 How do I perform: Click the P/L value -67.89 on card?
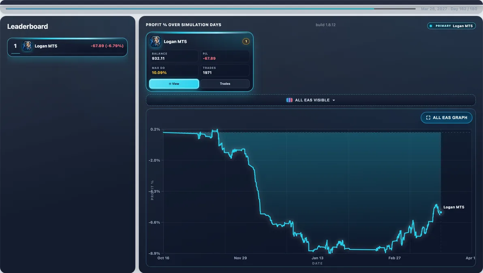pos(209,58)
